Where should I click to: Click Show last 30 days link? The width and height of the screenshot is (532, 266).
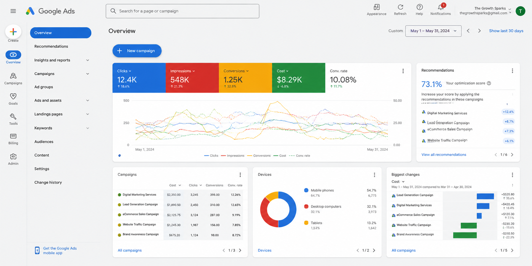click(506, 31)
